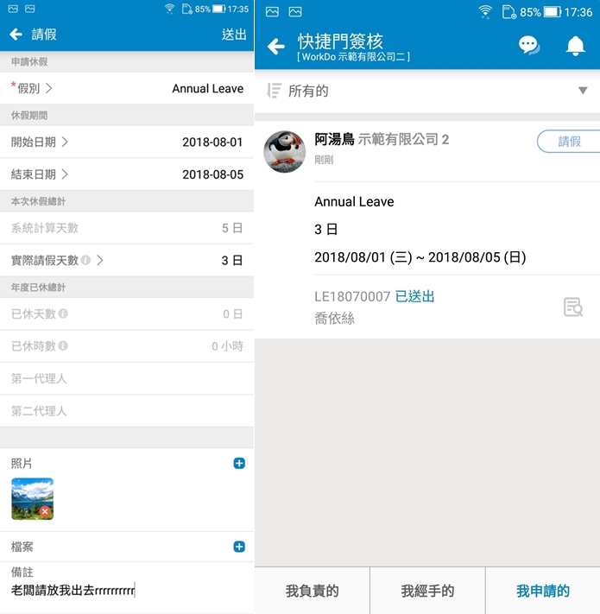600x614 pixels.
Task: Tap the first picture notification icon, right screen
Action: click(272, 12)
